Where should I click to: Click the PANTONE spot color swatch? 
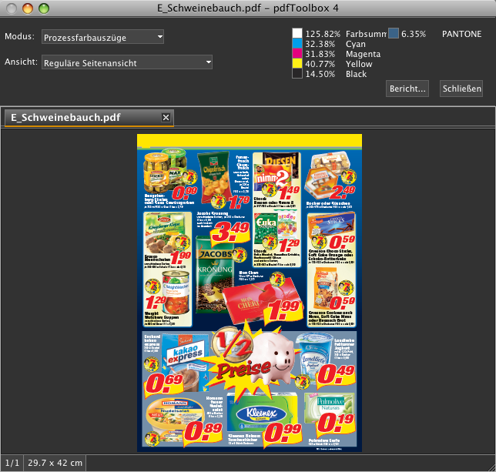[394, 34]
